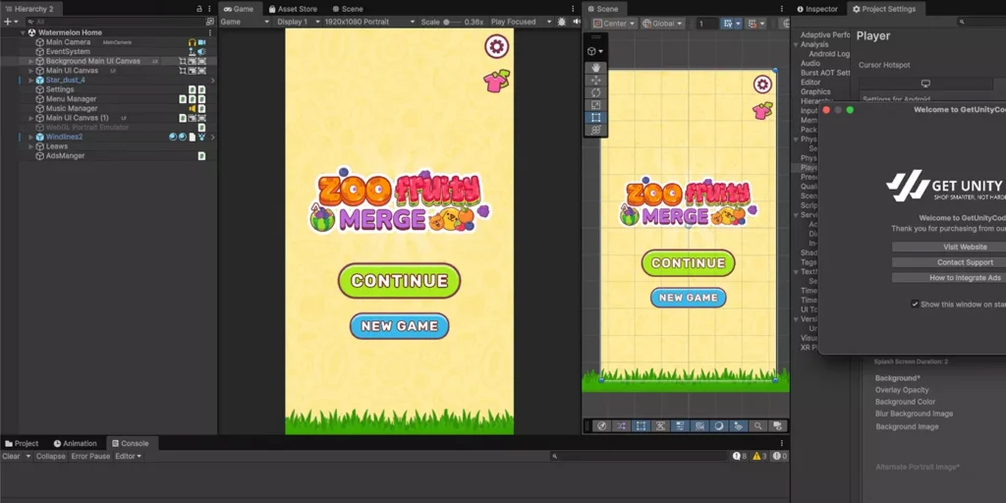Open the Game panel kebab menu
Screen dimensions: 1006x503
[573, 9]
